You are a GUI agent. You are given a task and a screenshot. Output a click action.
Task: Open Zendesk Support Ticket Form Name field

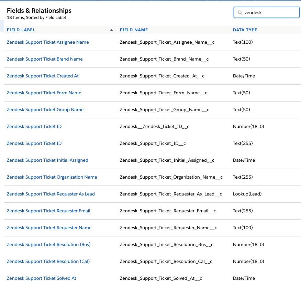coord(44,93)
